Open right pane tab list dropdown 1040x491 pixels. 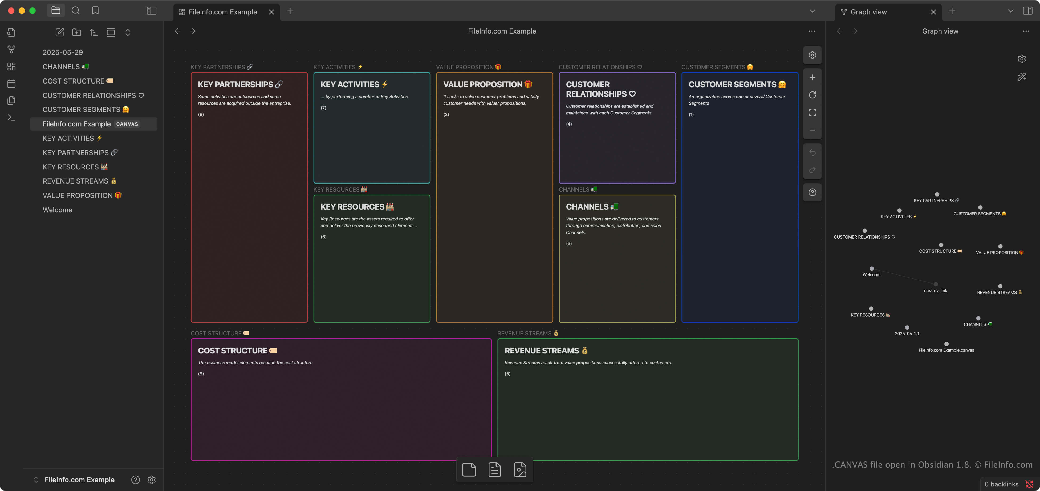1010,11
